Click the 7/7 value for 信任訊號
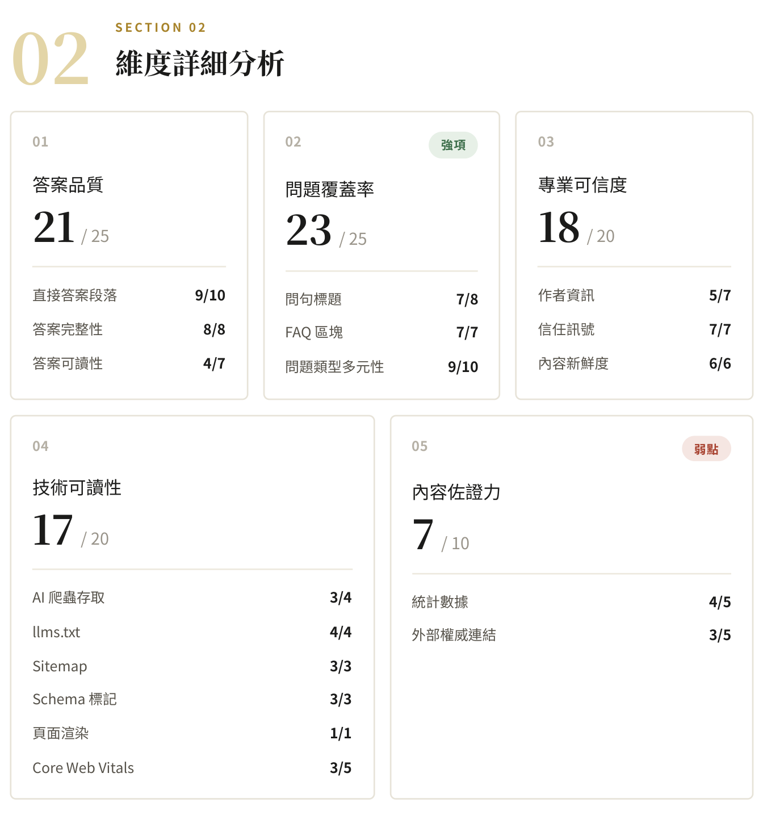Viewport: 763px width, 815px height. [x=720, y=329]
